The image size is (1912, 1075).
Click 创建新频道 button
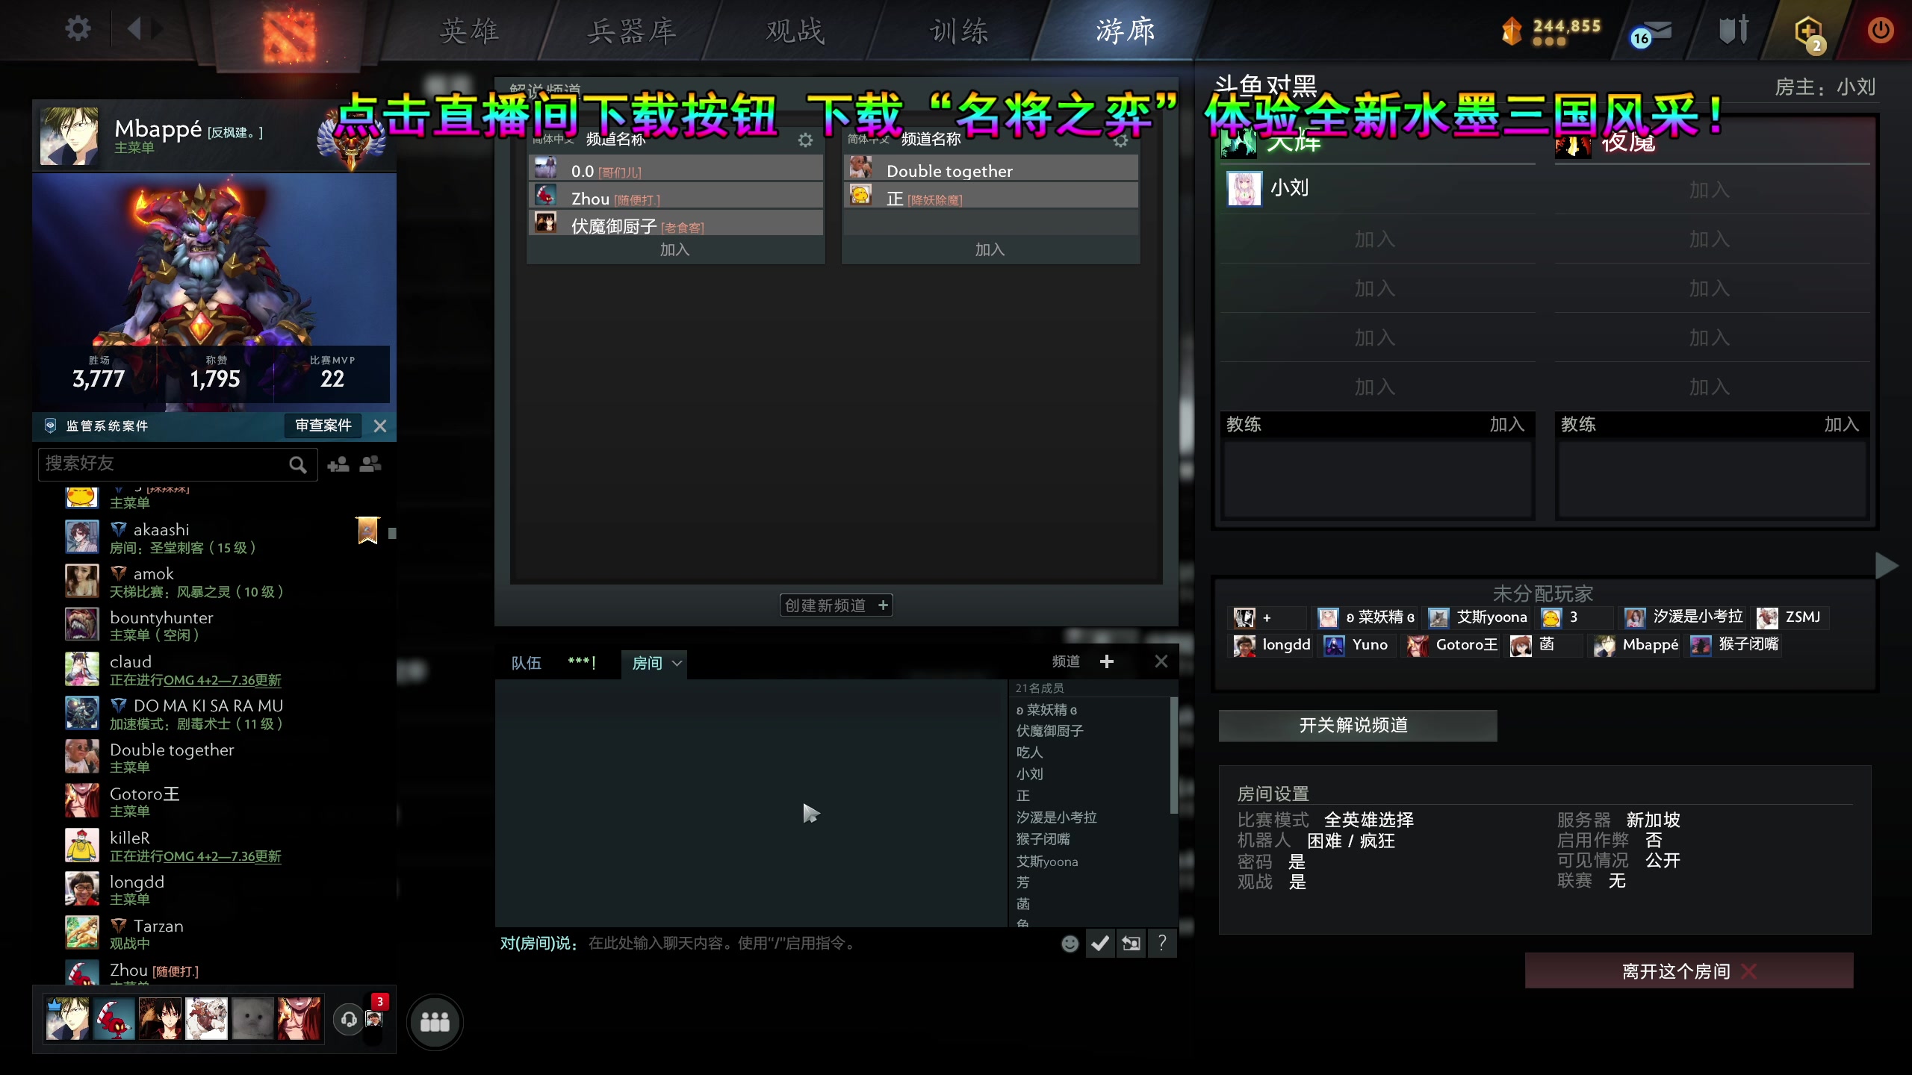click(836, 605)
